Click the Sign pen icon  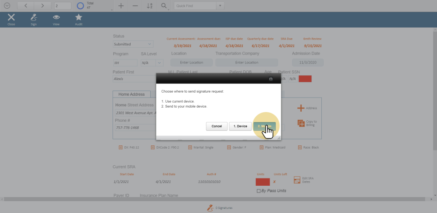point(33,18)
